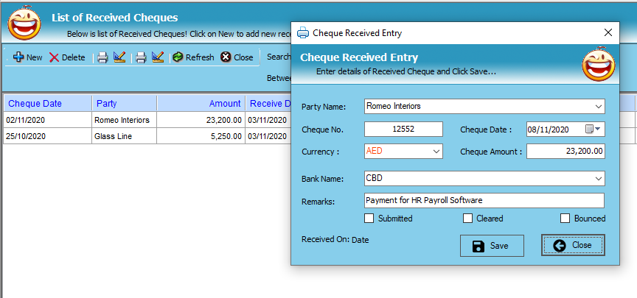
Task: Select the Glass Line row in the list
Action: pos(111,136)
